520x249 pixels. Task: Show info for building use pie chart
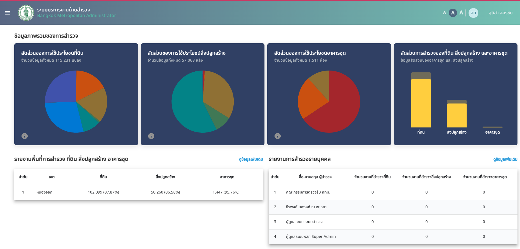(151, 136)
